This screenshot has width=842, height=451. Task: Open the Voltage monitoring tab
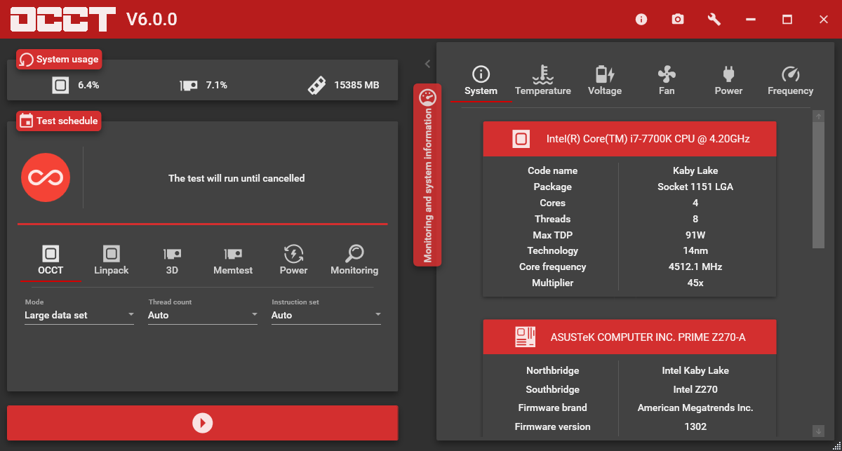pos(605,81)
